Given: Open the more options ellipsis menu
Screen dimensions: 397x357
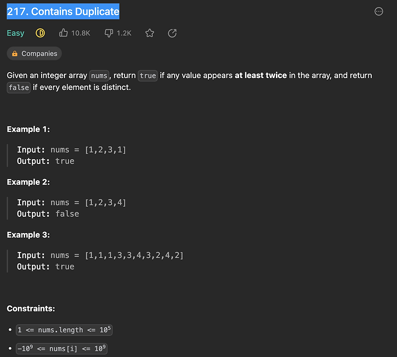Looking at the screenshot, I should click(379, 11).
